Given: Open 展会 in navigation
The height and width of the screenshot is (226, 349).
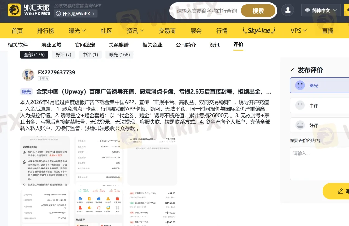Looking at the screenshot, I should point(196,31).
